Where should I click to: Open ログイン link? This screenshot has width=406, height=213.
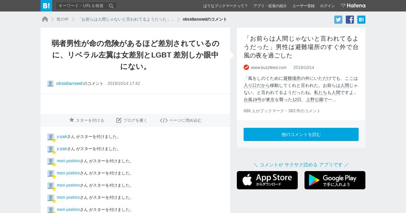pos(328,6)
